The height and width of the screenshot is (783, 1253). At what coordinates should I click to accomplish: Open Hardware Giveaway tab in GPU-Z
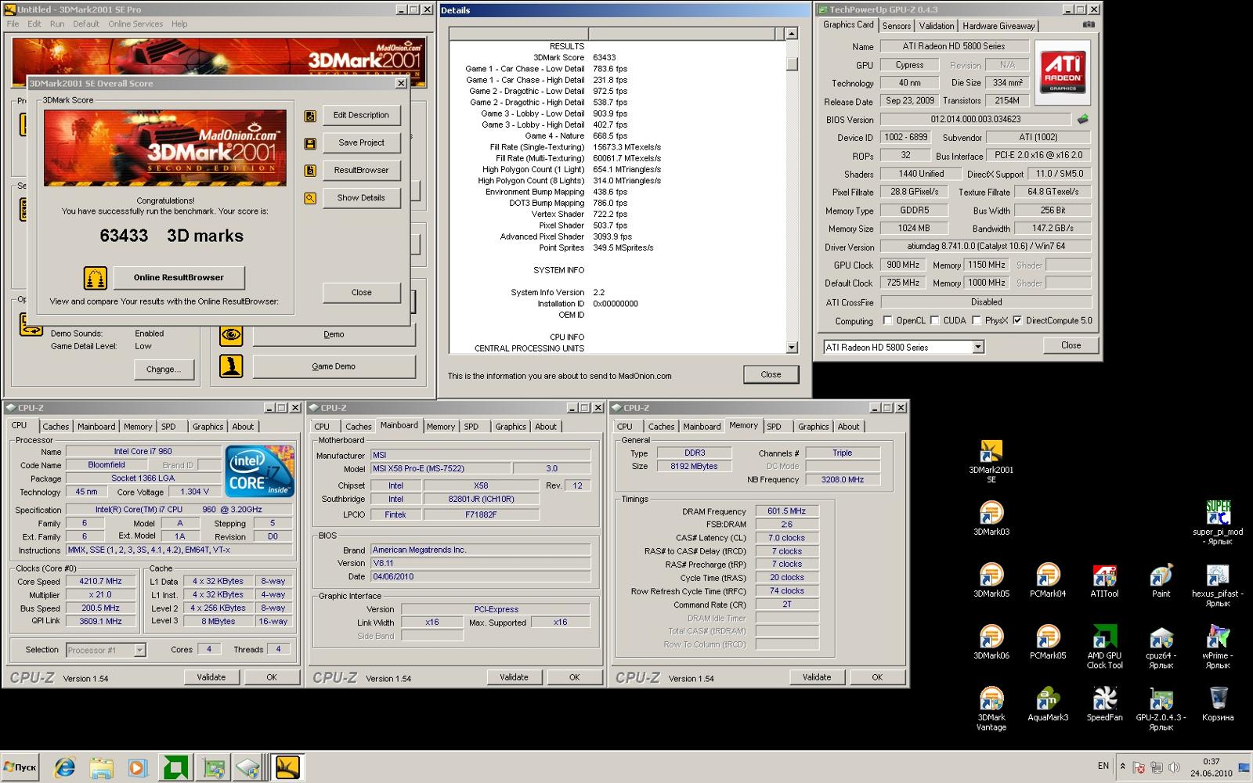tap(998, 26)
